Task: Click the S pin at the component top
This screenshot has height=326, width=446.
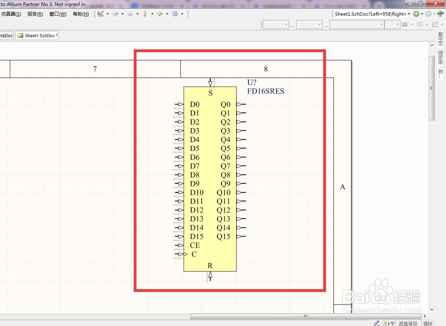Action: point(210,82)
